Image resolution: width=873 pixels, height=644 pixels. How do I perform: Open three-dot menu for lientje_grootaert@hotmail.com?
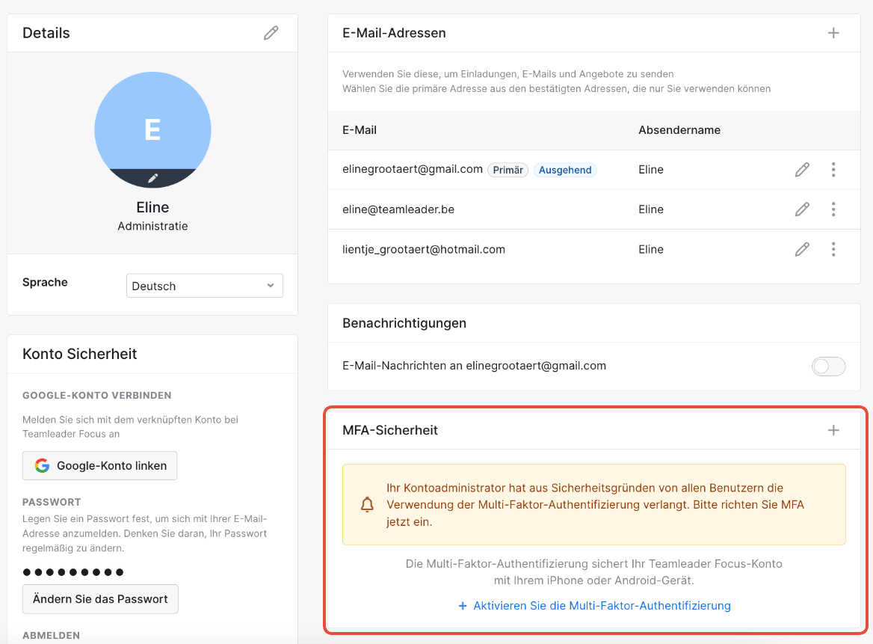tap(833, 250)
